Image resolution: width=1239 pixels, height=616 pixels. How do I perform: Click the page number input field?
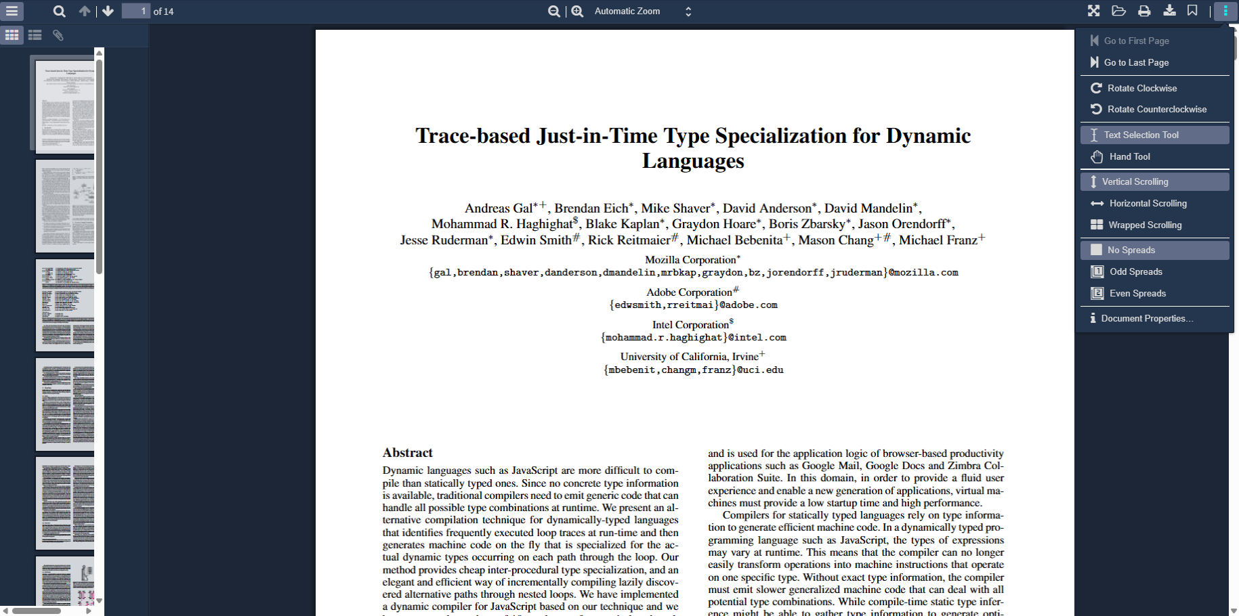[136, 12]
